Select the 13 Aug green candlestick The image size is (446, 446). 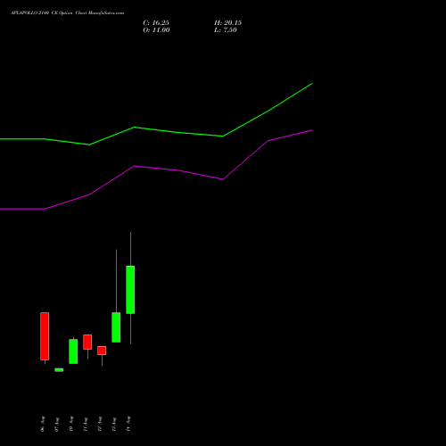click(x=116, y=327)
